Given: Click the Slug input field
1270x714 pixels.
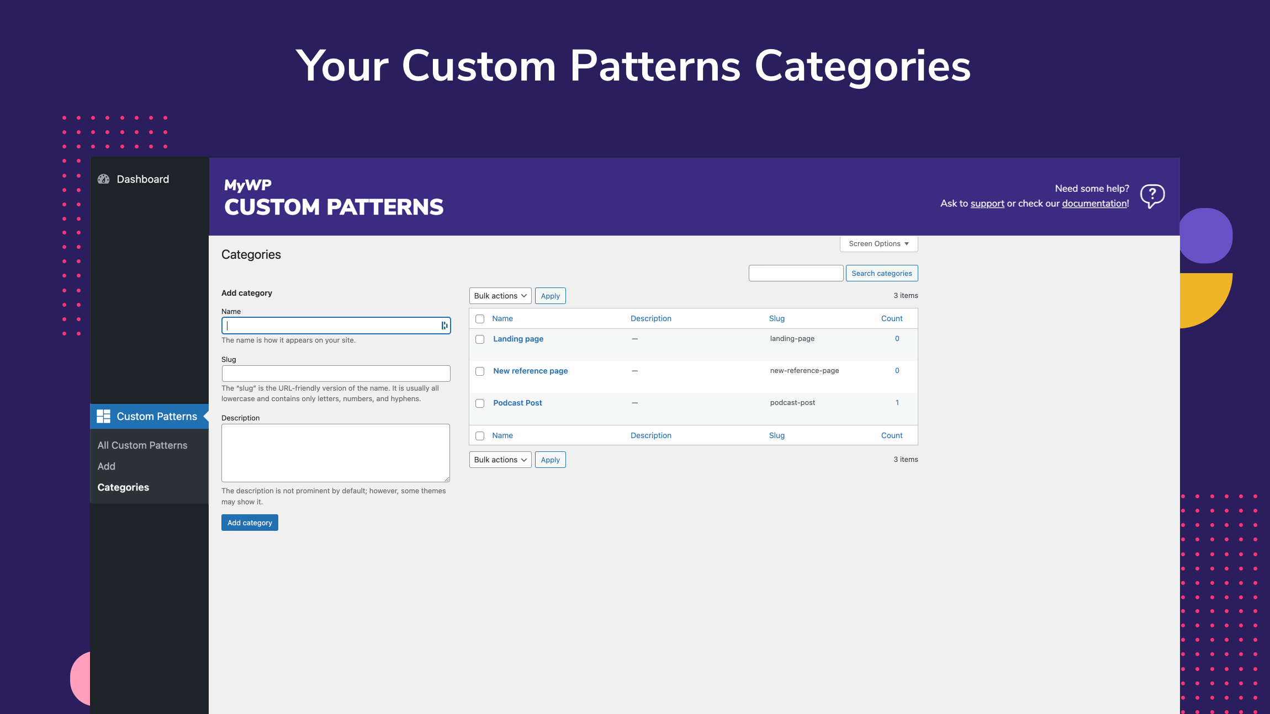Looking at the screenshot, I should coord(336,374).
